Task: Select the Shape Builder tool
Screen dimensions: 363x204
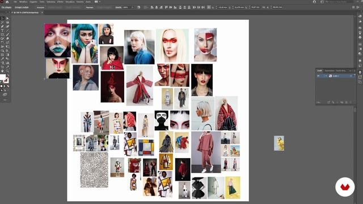Action: [x=2, y=50]
